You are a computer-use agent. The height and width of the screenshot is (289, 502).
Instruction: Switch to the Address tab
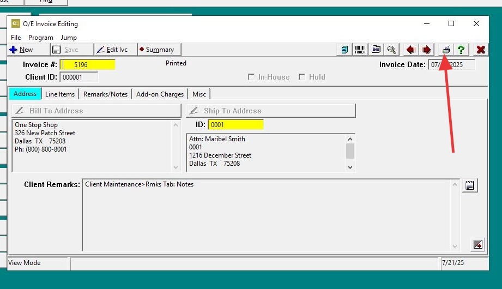tap(25, 94)
